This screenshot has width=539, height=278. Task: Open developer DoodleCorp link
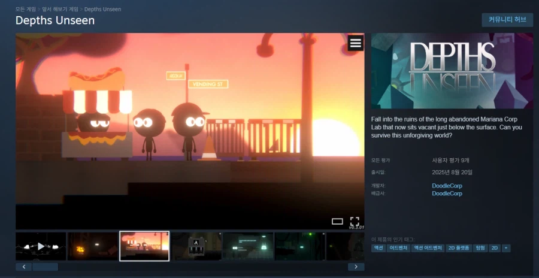[447, 186]
